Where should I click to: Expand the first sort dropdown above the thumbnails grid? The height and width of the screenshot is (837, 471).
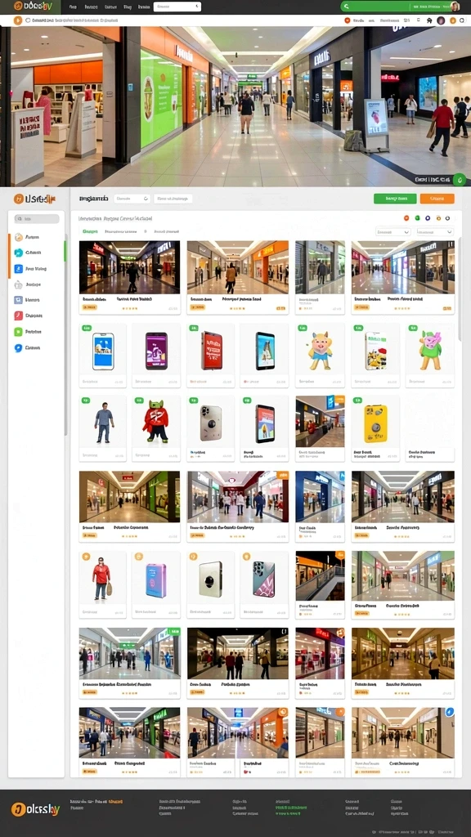(393, 231)
